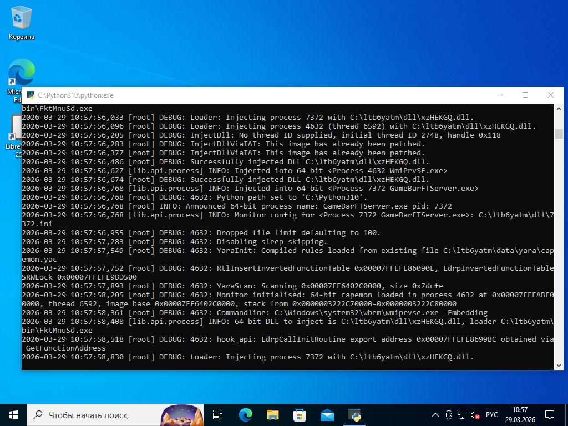This screenshot has height=426, width=568.
Task: Maximize the python.exe console window
Action: 525,95
